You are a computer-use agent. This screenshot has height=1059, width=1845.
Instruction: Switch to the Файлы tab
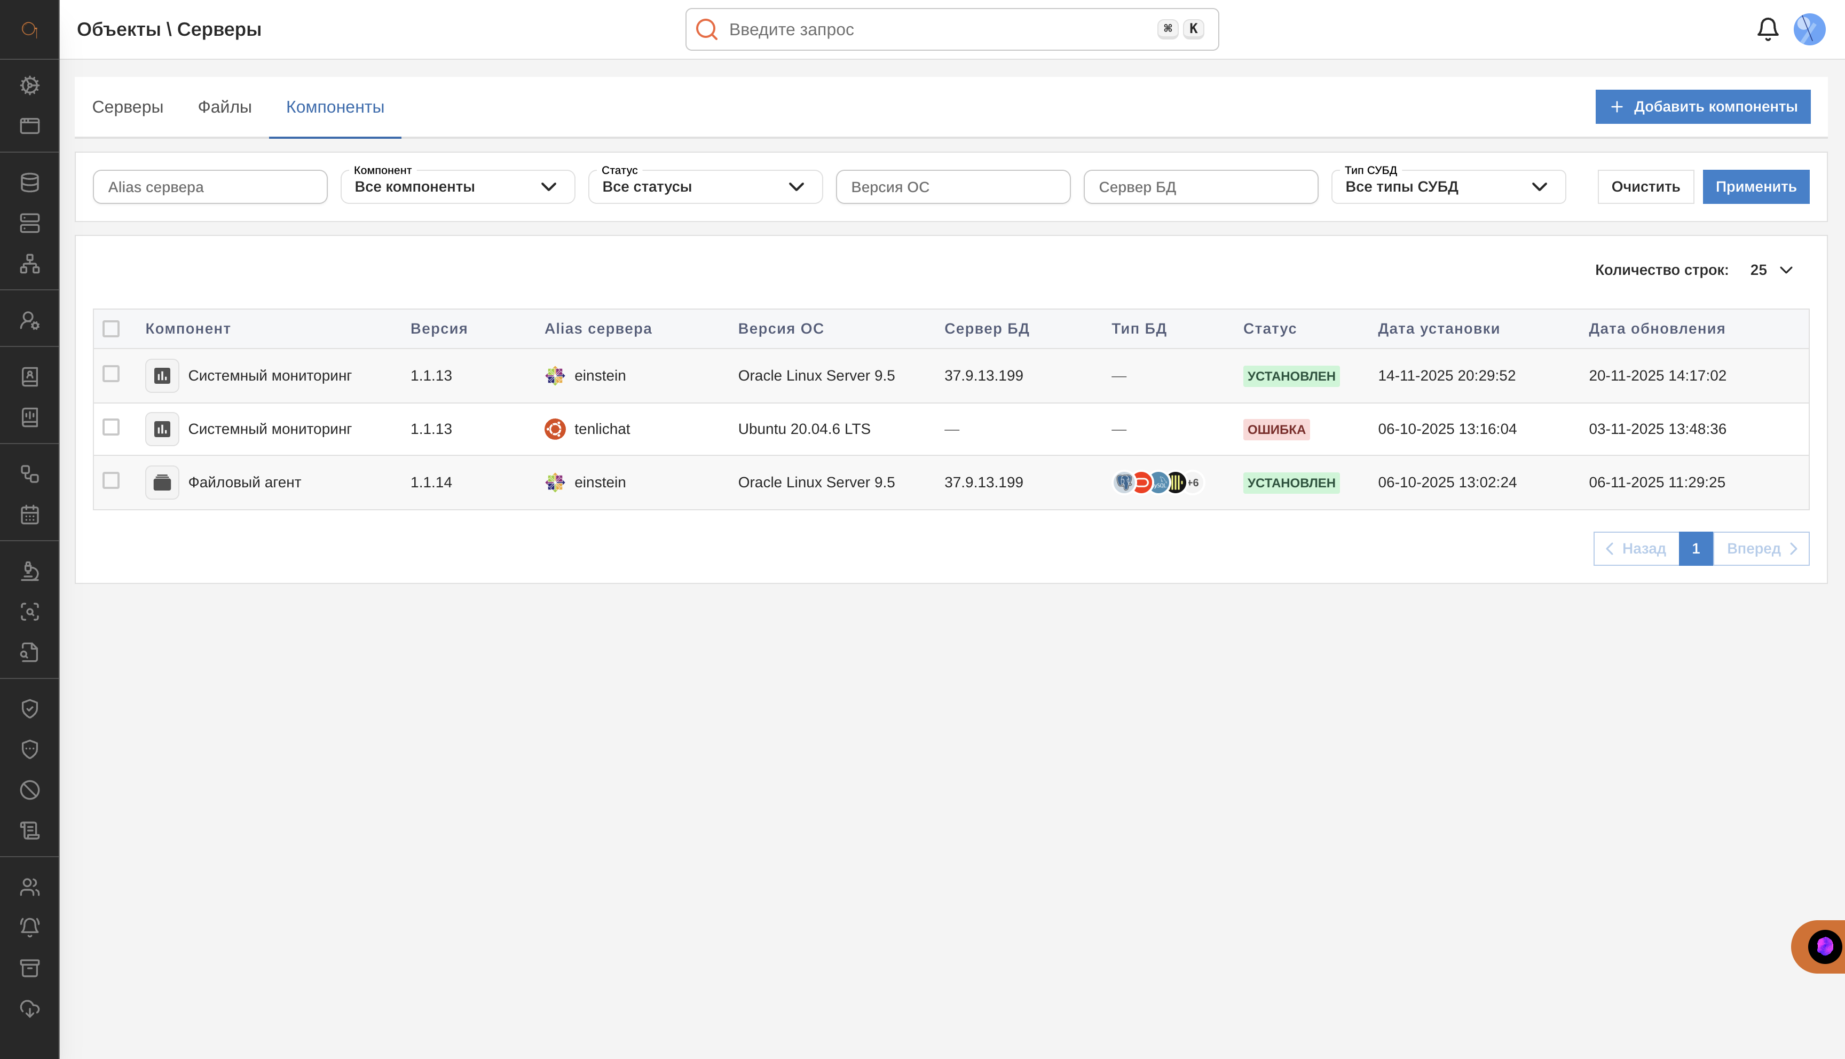(x=225, y=107)
